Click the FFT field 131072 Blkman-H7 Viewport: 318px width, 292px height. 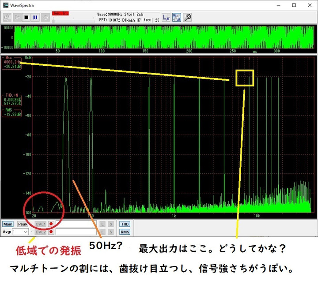click(125, 20)
